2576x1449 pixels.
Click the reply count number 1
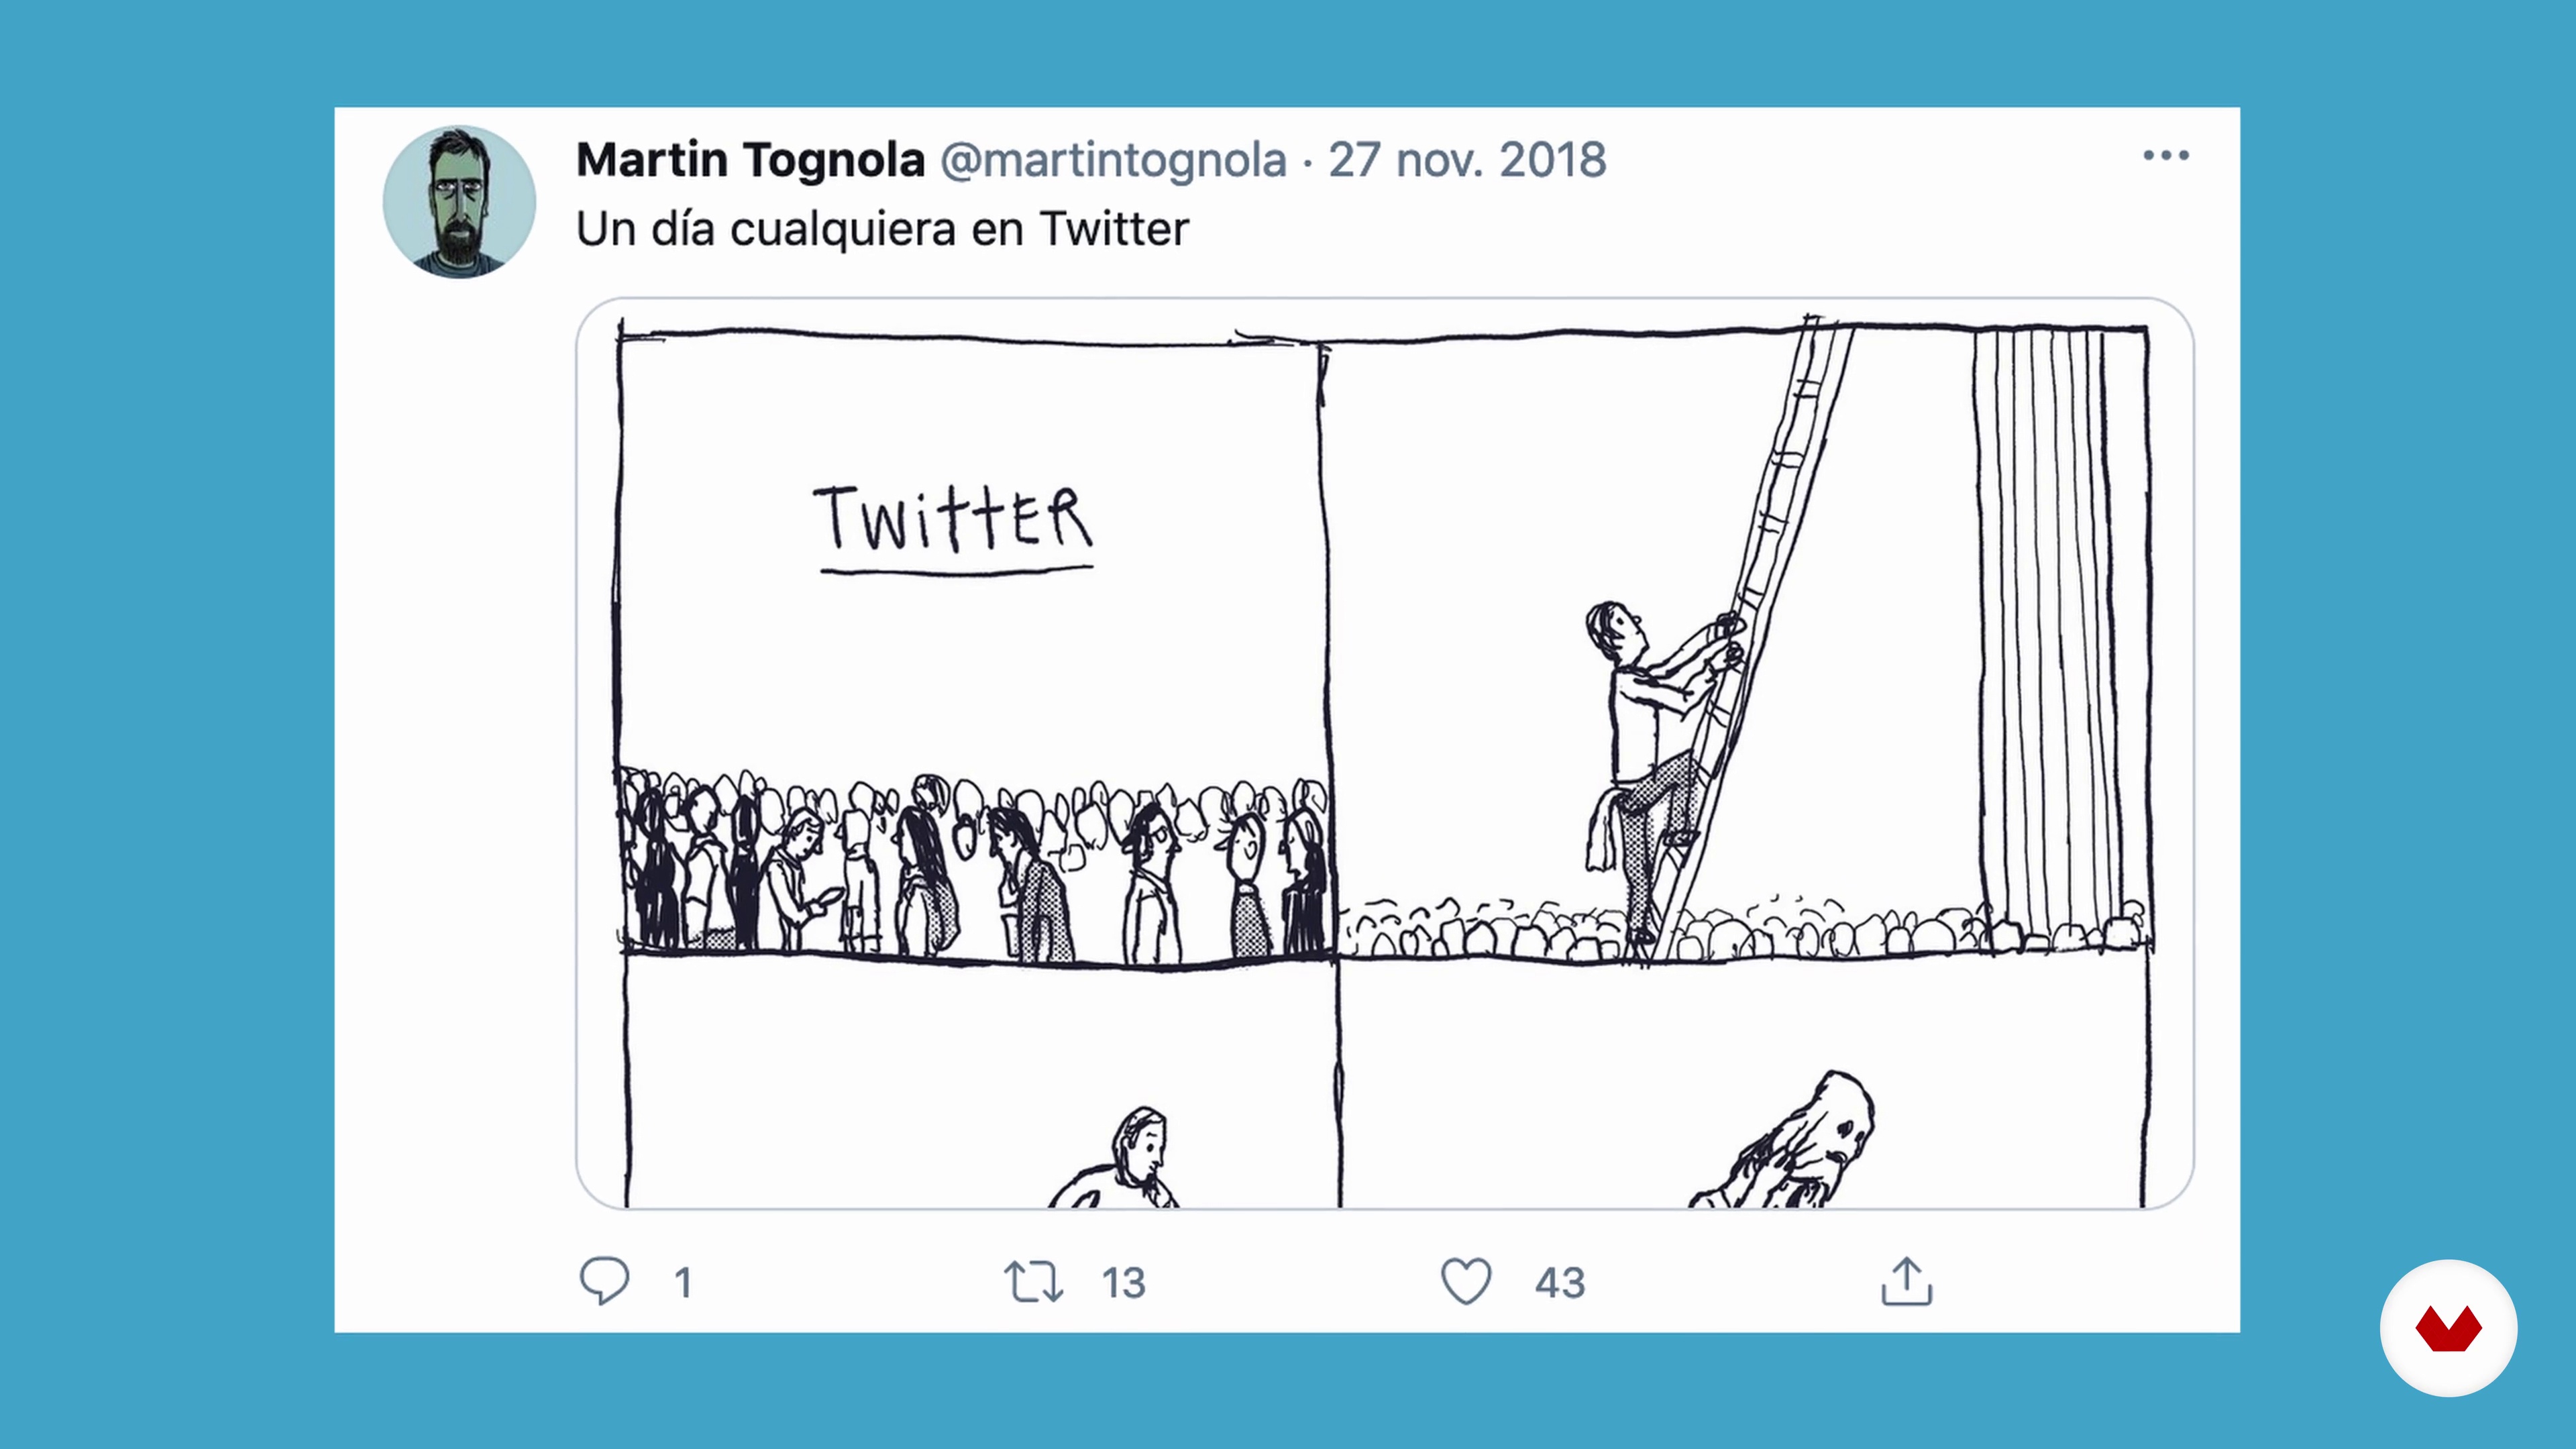683,1283
